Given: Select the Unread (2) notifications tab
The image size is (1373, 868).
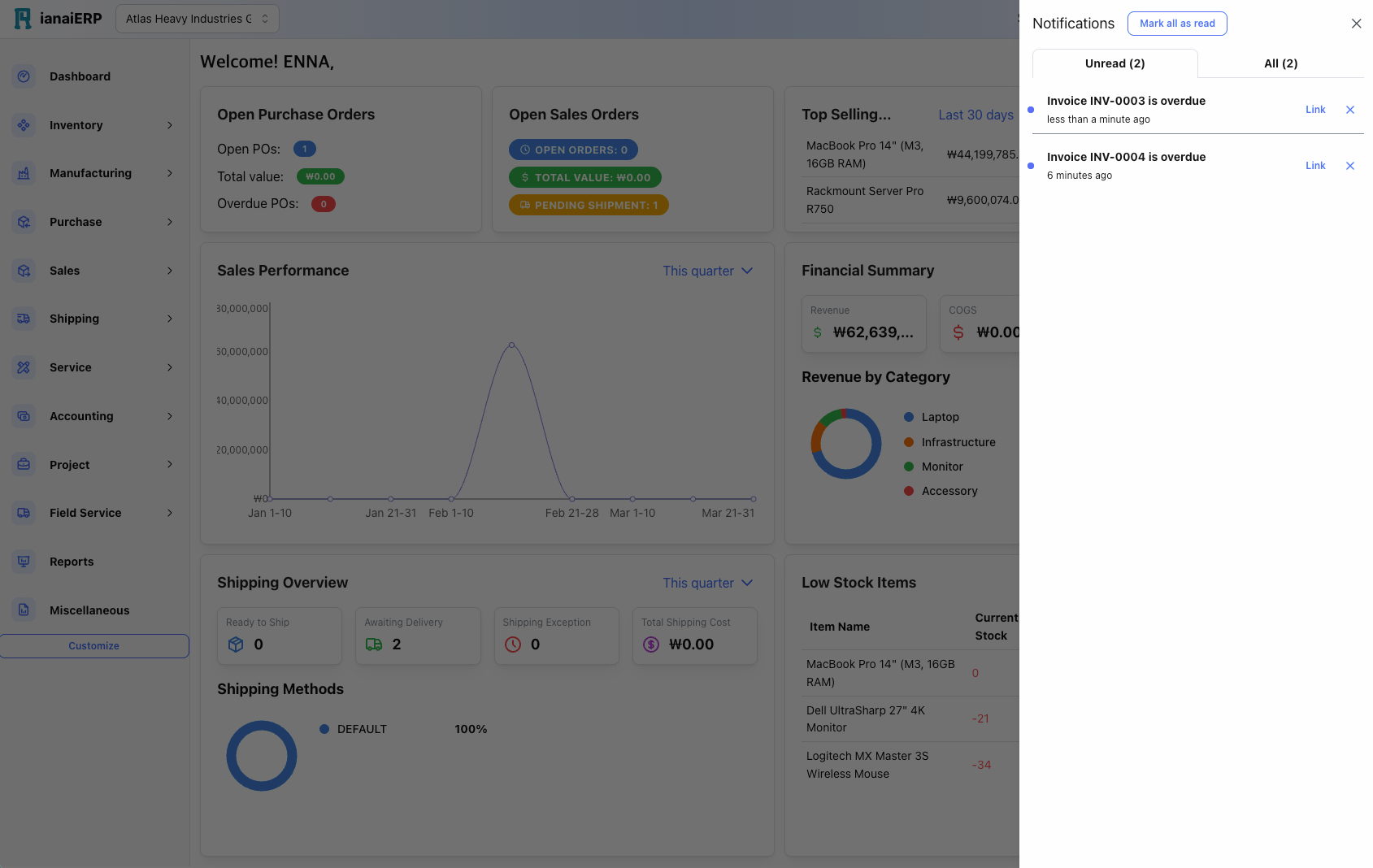Looking at the screenshot, I should pyautogui.click(x=1114, y=63).
